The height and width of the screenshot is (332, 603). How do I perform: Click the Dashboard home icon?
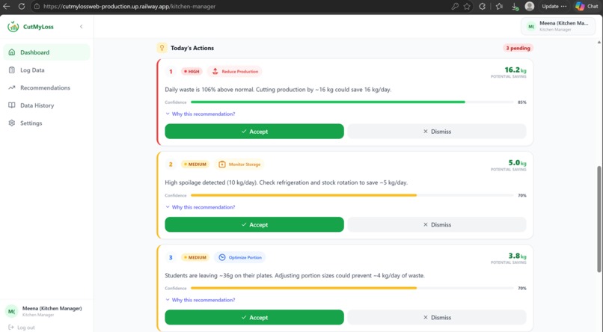click(12, 52)
